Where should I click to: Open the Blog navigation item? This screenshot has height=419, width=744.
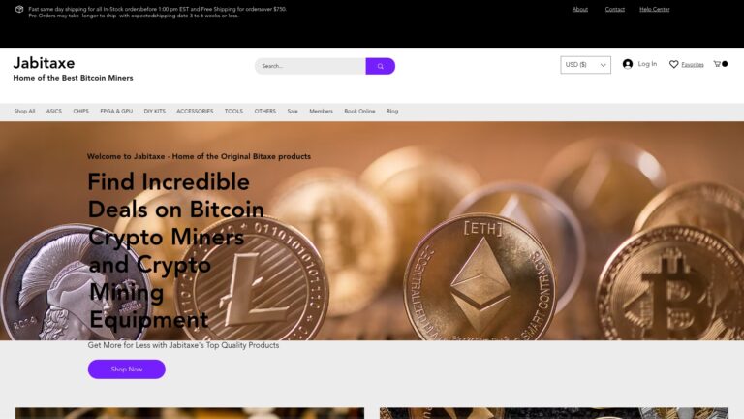point(392,112)
